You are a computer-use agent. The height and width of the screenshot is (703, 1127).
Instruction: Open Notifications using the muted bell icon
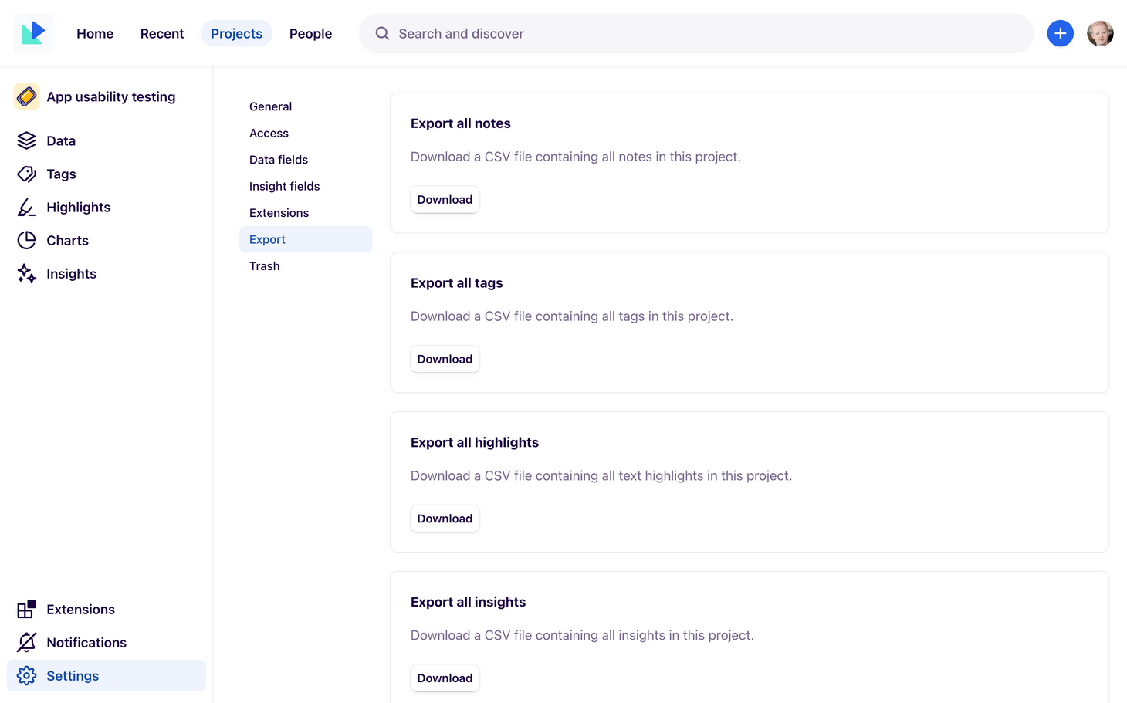(25, 642)
